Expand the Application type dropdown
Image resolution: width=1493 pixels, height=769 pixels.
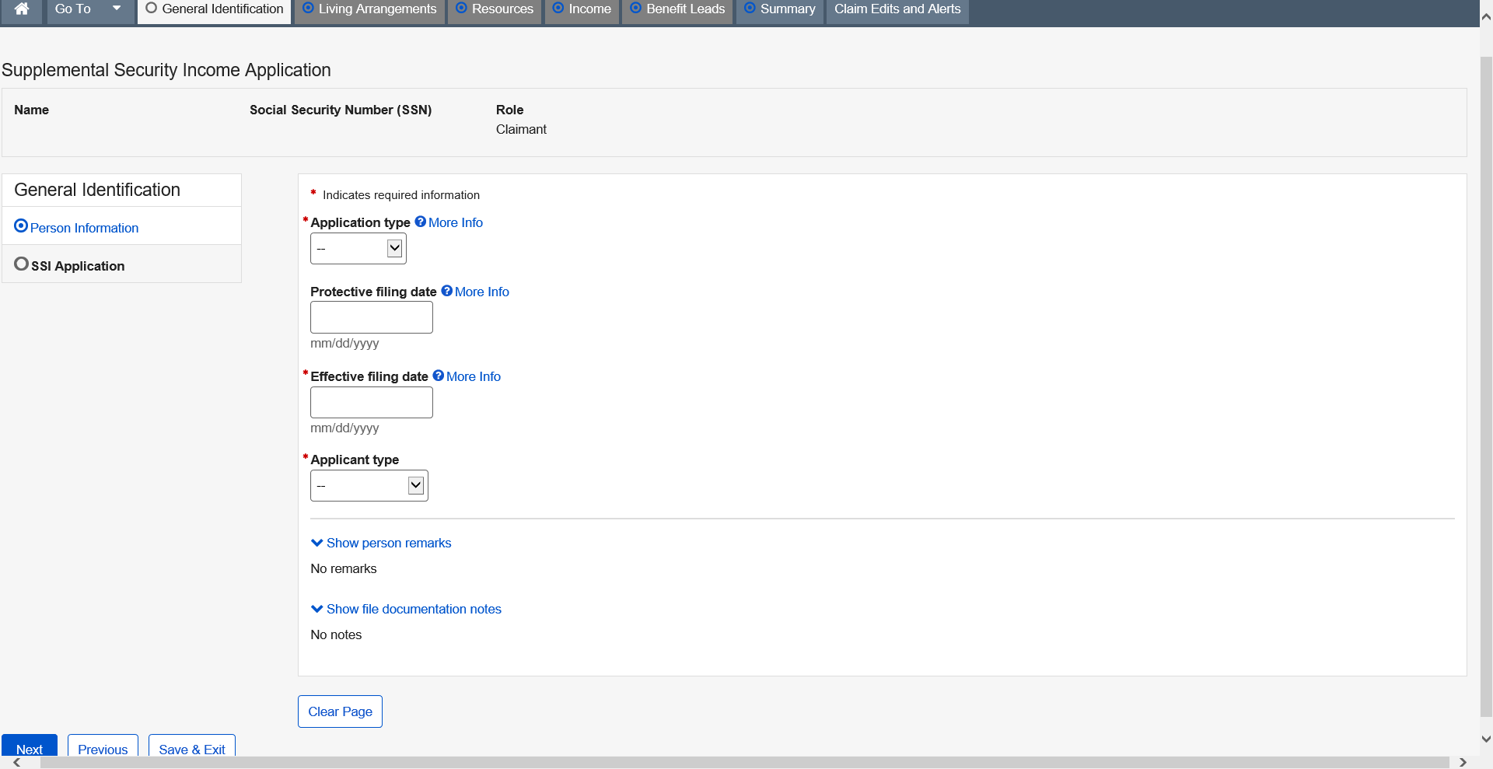pyautogui.click(x=358, y=249)
